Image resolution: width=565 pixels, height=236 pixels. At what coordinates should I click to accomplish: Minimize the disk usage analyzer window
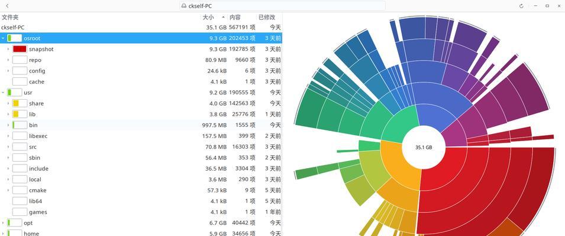pyautogui.click(x=535, y=6)
